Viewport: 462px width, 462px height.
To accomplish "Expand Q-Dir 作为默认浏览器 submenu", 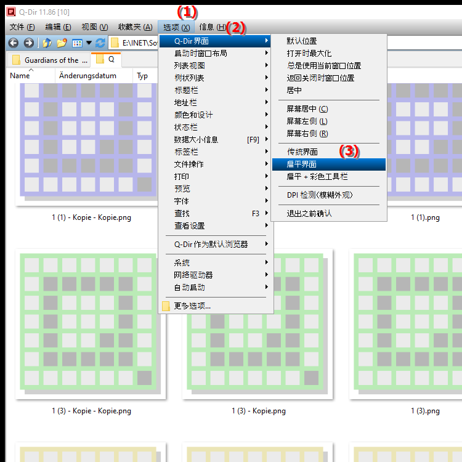I will pos(216,245).
